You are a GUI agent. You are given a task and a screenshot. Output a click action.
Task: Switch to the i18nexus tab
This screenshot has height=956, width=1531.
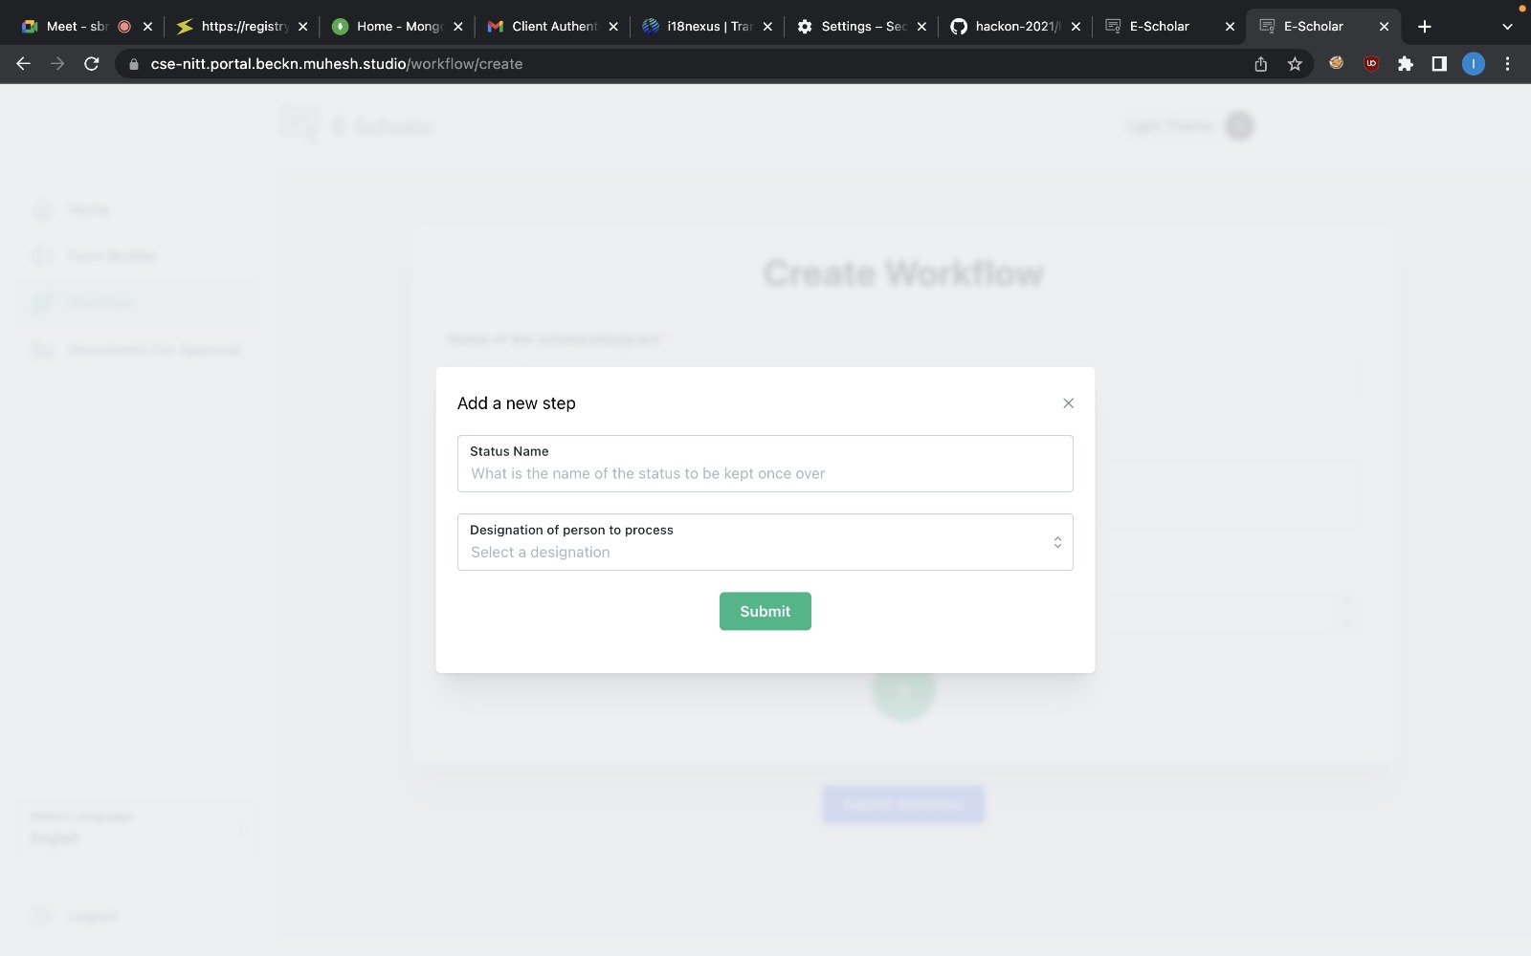(708, 27)
